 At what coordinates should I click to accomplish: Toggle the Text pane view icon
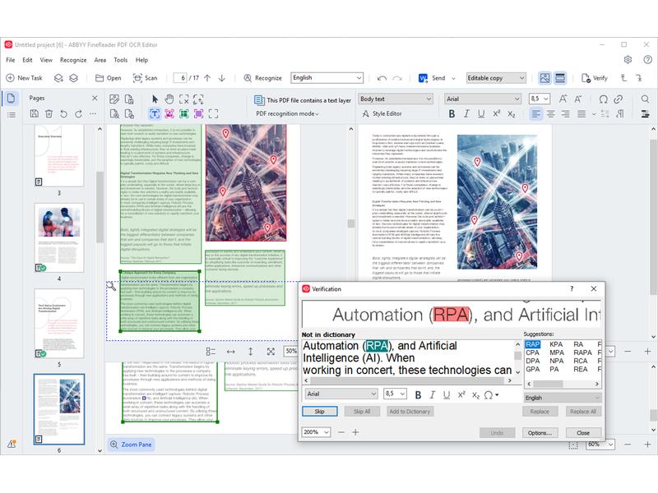coord(560,78)
